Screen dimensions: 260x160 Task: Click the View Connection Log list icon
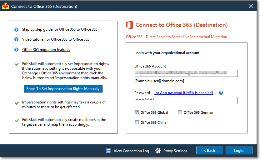[108, 151]
